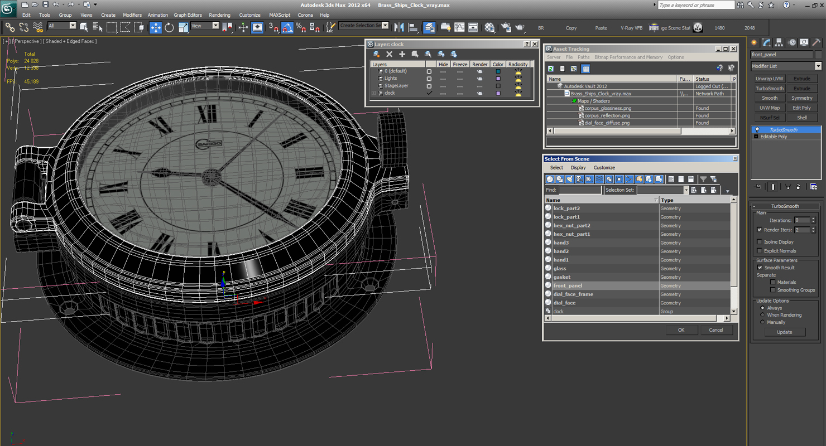This screenshot has width=826, height=446.
Task: Click the V-Ray VFB toolbar button
Action: tap(631, 27)
